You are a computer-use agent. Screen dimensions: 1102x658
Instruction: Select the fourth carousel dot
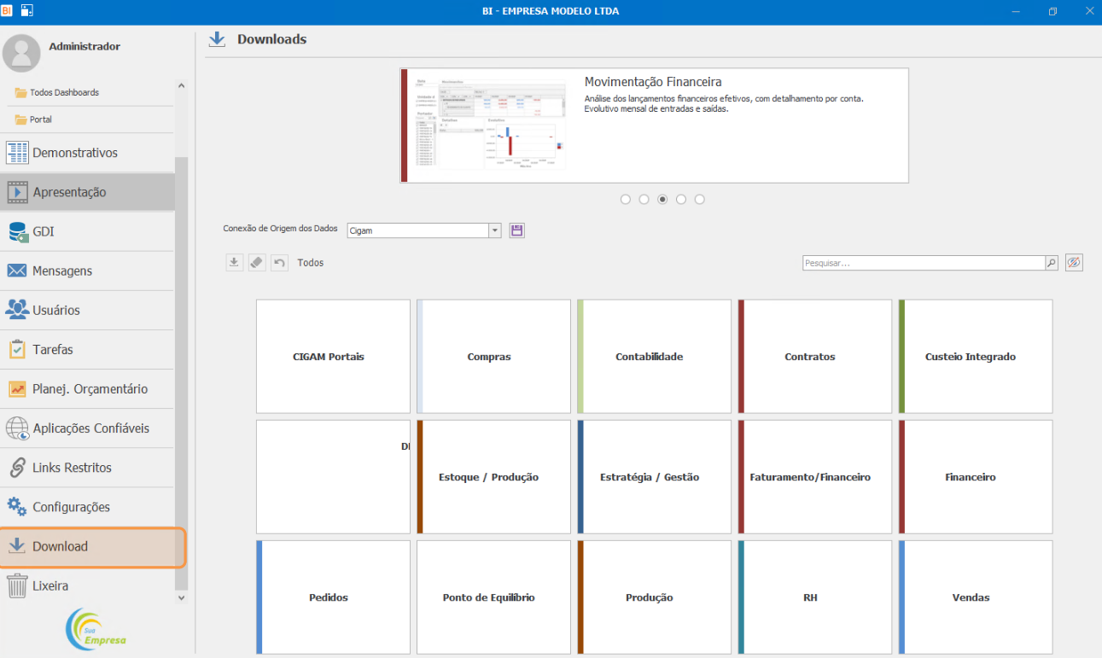click(681, 200)
